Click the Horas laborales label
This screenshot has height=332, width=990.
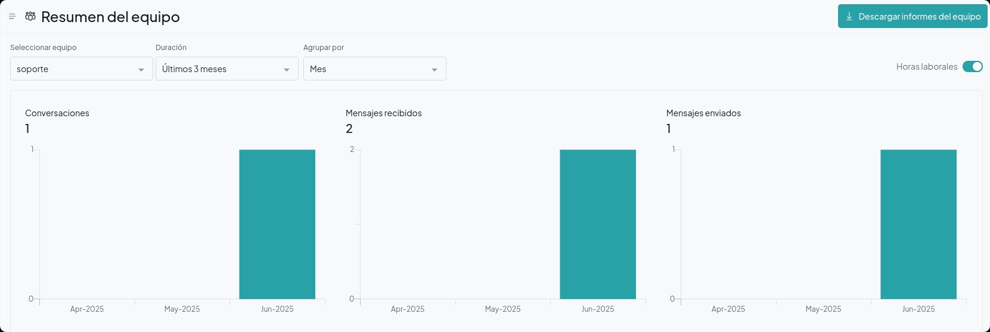pos(926,67)
